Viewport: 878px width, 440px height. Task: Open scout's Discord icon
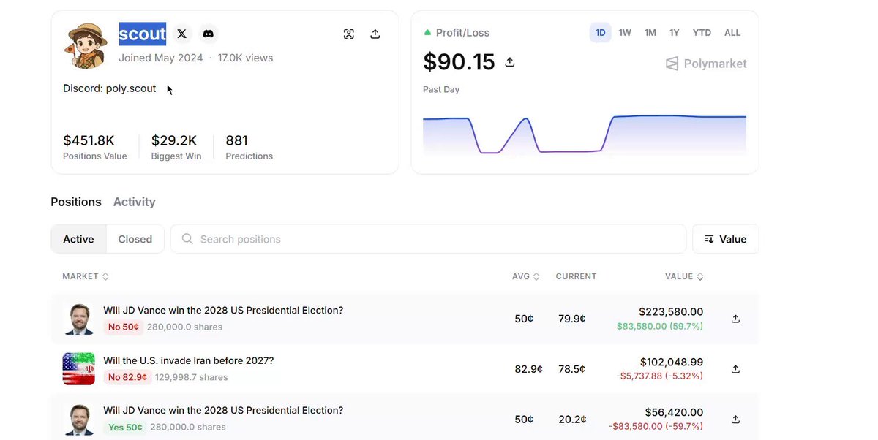209,34
